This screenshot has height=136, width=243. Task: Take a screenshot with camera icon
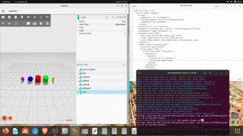(35, 23)
